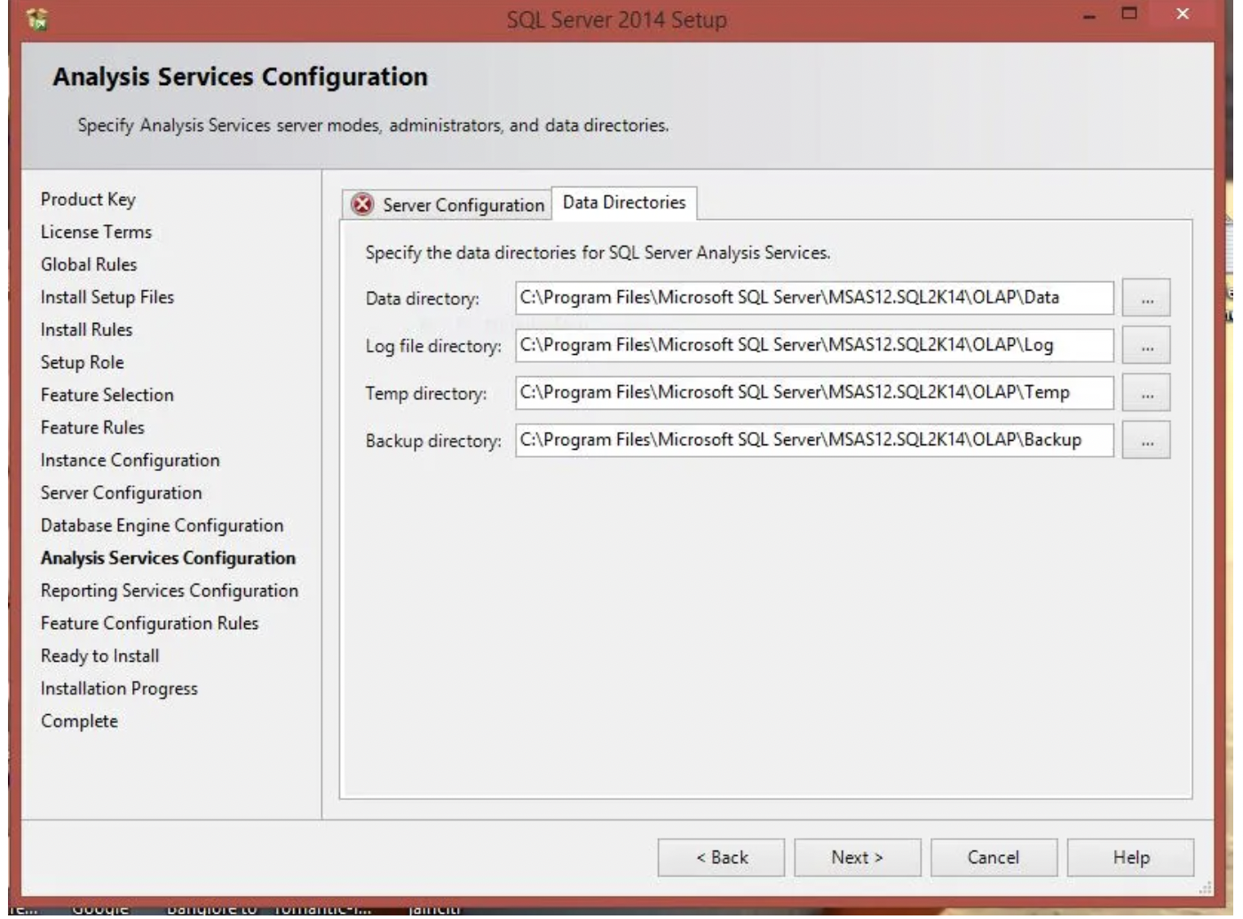This screenshot has width=1243, height=919.
Task: Select Feature Selection in the steps list
Action: tap(107, 395)
